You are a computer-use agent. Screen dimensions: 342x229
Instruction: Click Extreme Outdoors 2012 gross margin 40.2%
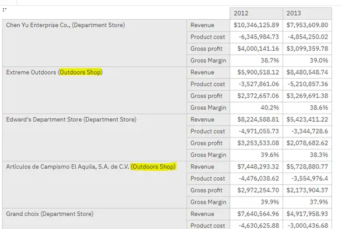[256, 108]
